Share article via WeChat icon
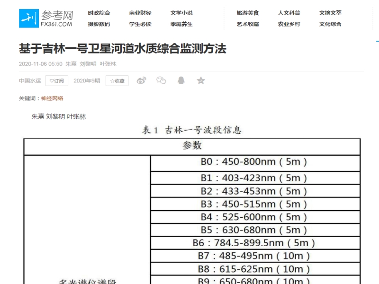 [x=161, y=80]
